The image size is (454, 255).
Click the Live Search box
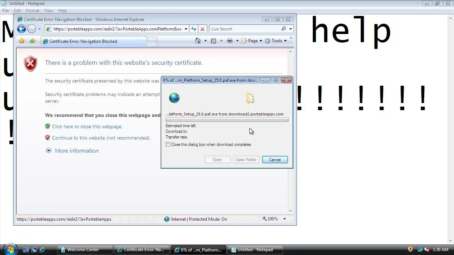245,29
